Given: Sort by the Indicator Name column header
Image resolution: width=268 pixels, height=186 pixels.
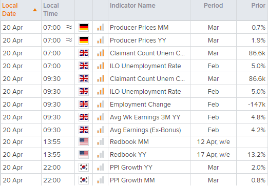Looking at the screenshot, I should click(132, 6).
